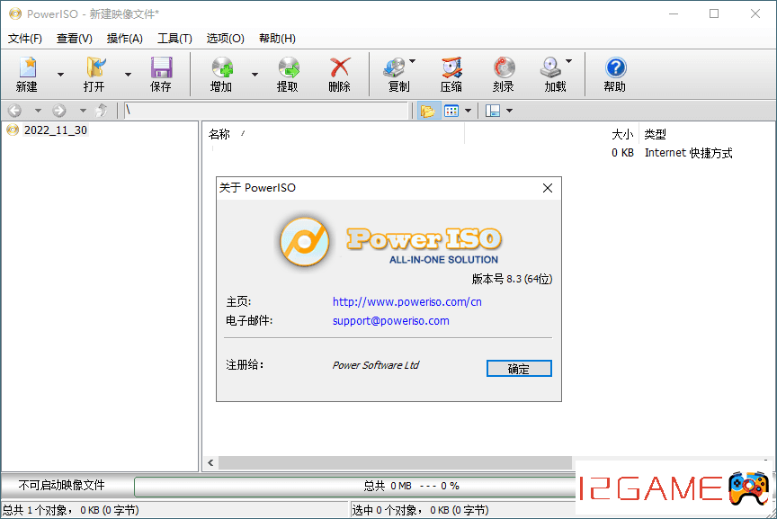
Task: Click the 新建 (New) toolbar icon
Action: point(27,67)
